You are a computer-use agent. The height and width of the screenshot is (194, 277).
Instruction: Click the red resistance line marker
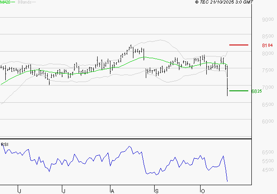pos(239,45)
